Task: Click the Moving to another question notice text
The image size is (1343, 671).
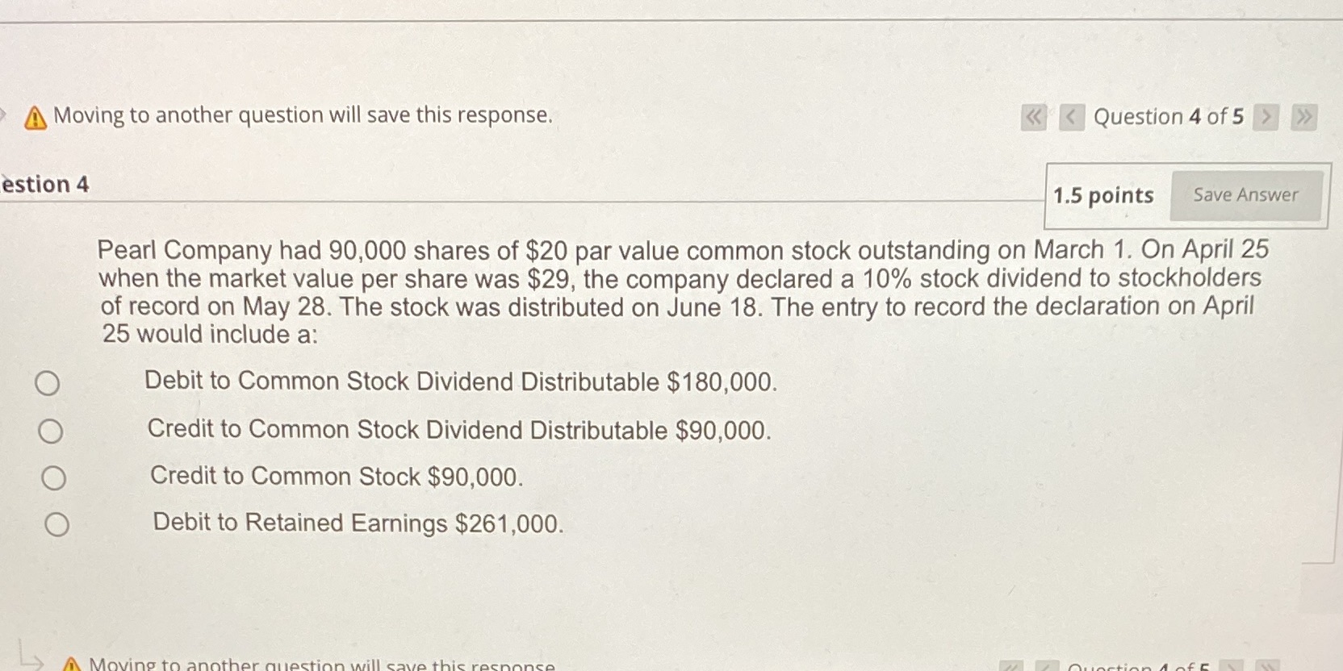Action: coord(302,115)
